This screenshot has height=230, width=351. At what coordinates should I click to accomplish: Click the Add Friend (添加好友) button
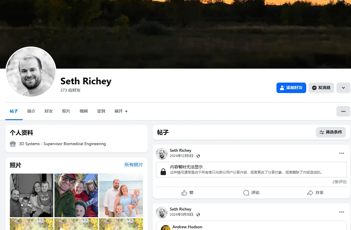291,88
